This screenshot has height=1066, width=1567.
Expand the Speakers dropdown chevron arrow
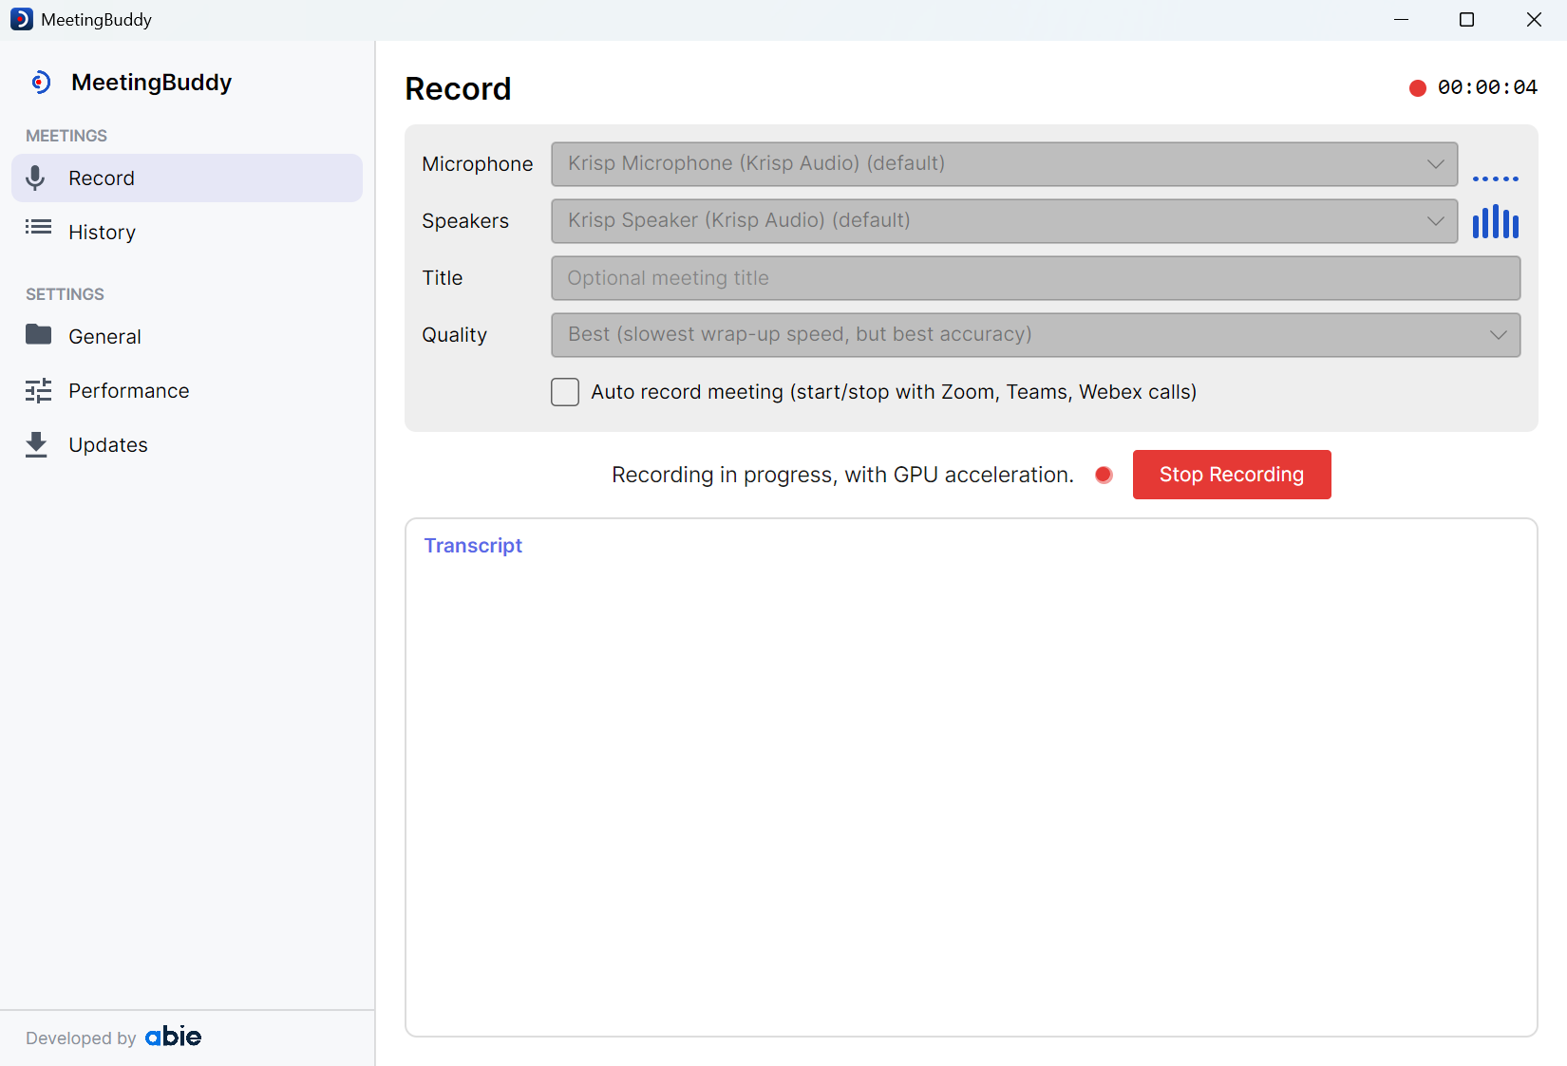click(1435, 221)
